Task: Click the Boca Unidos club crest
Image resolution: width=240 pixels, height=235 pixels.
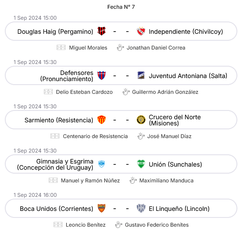Action: (x=102, y=208)
